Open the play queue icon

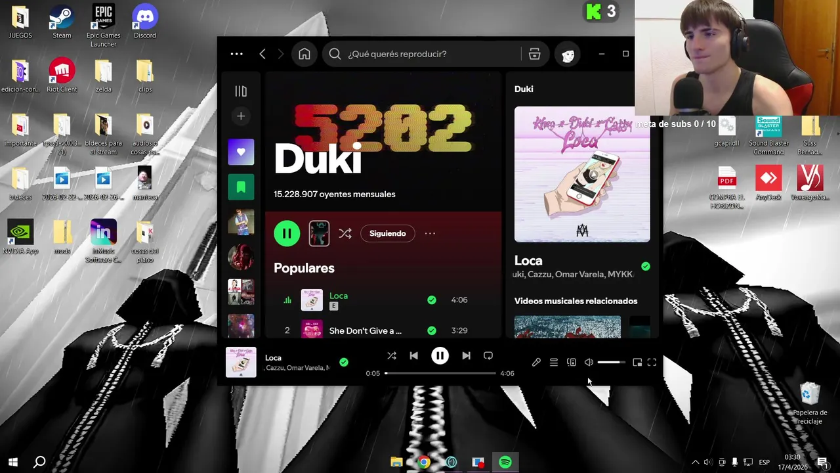[554, 362]
